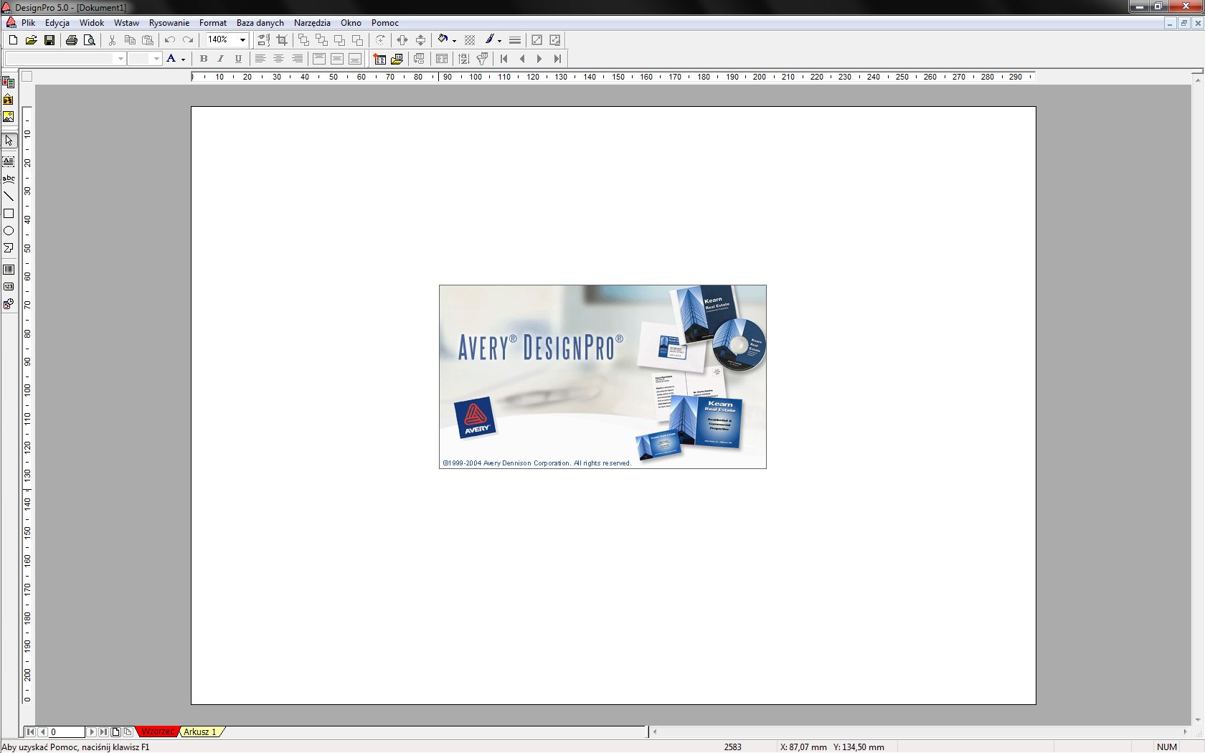1205x753 pixels.
Task: Toggle underline formatting
Action: click(239, 59)
